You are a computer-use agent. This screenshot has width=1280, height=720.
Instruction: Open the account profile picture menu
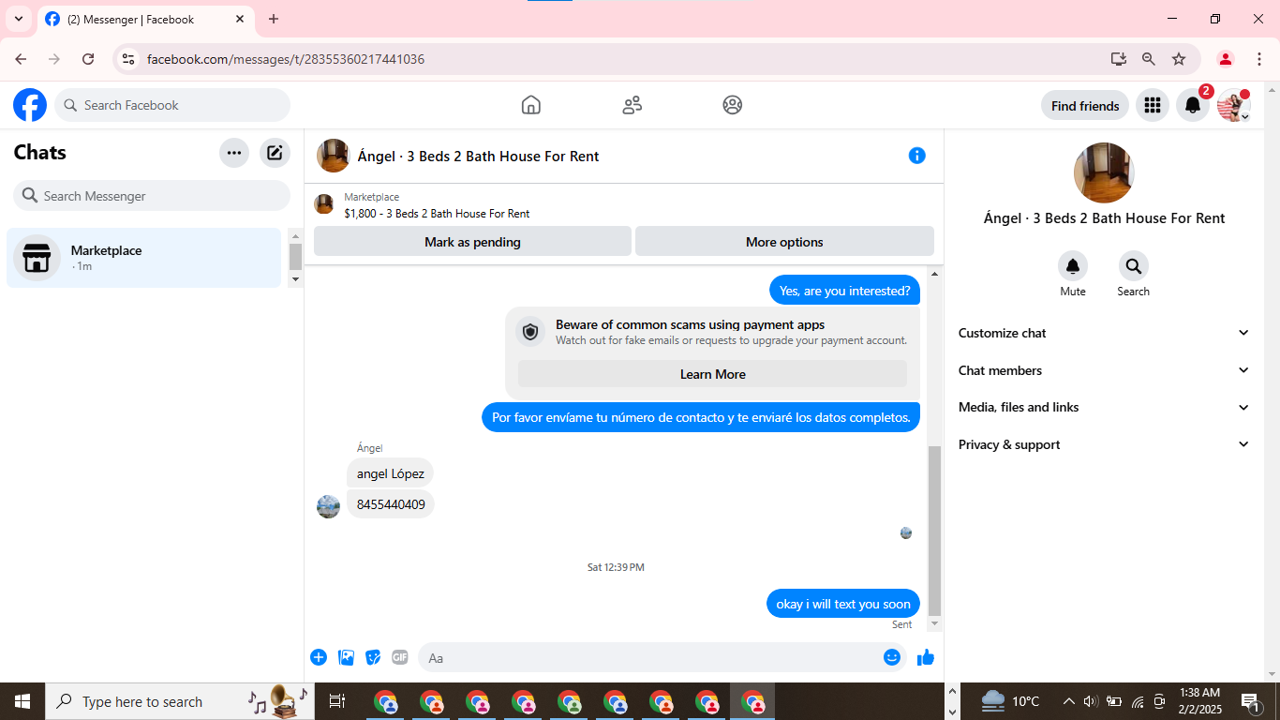[x=1233, y=105]
